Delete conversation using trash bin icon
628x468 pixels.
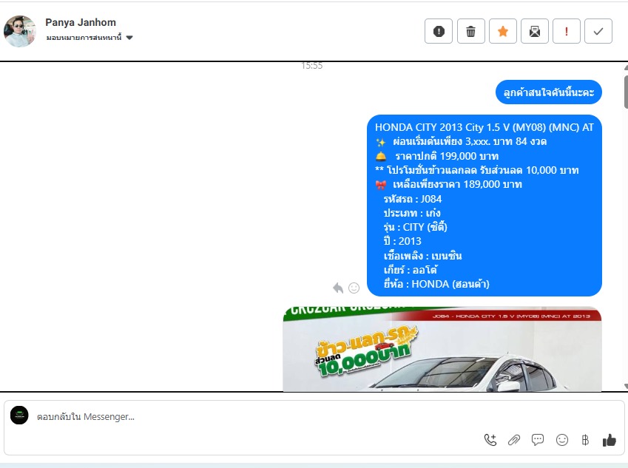[471, 31]
